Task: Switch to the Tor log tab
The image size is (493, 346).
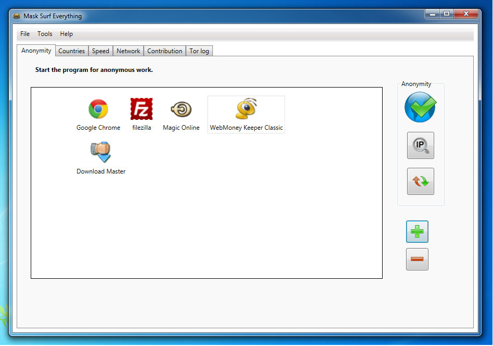Action: click(199, 51)
